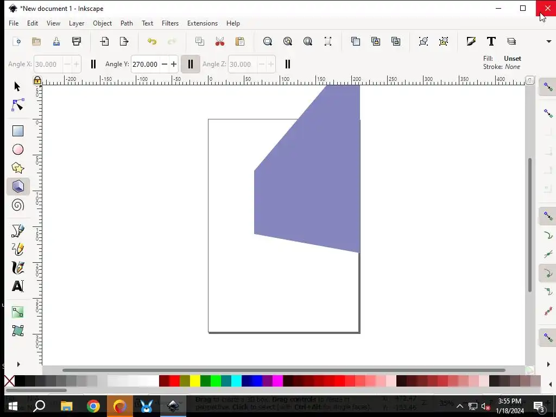
Task: Select the Ellipse tool
Action: pos(18,149)
